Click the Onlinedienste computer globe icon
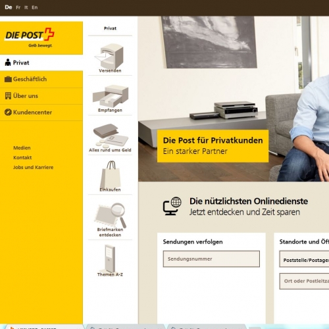The width and height of the screenshot is (329, 329). (x=172, y=206)
